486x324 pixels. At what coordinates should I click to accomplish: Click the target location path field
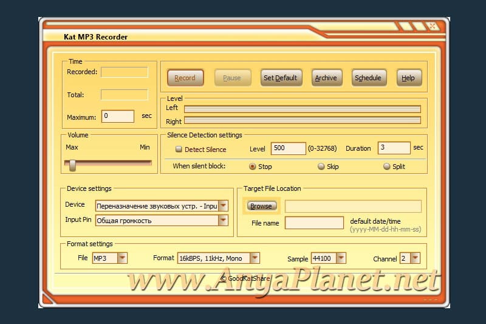(x=353, y=206)
